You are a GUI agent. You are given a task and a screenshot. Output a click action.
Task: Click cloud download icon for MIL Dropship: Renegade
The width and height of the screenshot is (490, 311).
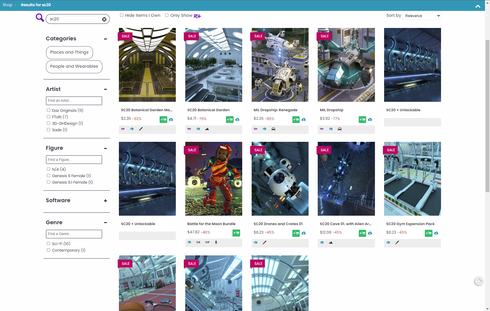[x=304, y=119]
